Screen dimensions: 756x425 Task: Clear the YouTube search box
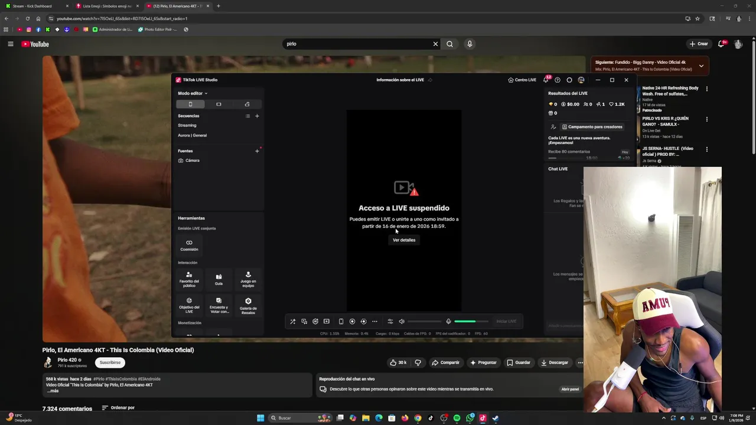(x=435, y=44)
